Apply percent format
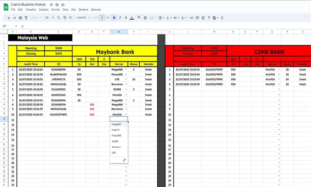The width and height of the screenshot is (311, 187). 53,18
